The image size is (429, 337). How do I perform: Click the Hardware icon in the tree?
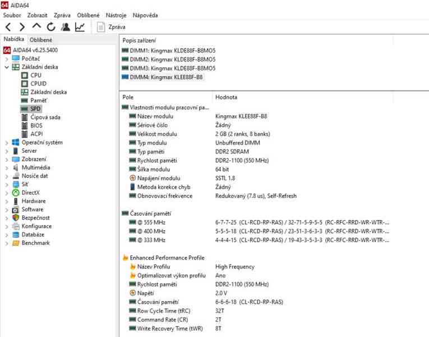pyautogui.click(x=16, y=202)
